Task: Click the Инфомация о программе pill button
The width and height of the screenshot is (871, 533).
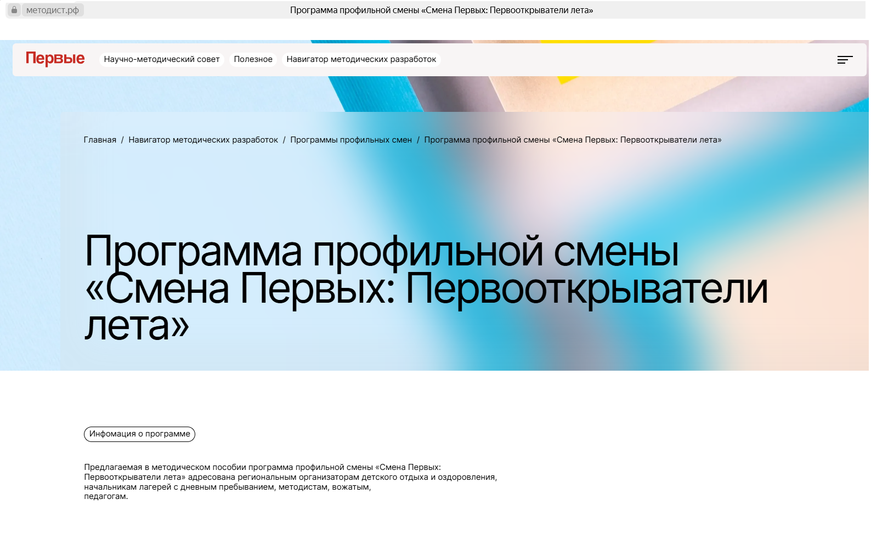Action: (x=139, y=434)
